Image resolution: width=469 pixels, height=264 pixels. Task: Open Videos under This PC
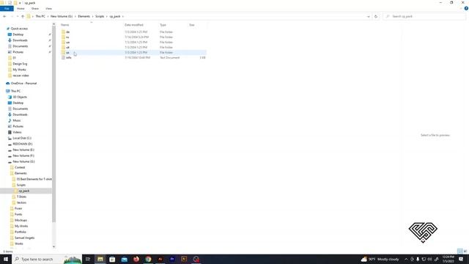click(17, 132)
